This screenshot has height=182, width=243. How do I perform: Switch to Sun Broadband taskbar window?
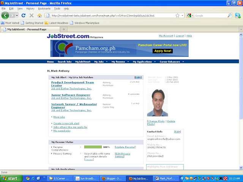pyautogui.click(x=86, y=179)
